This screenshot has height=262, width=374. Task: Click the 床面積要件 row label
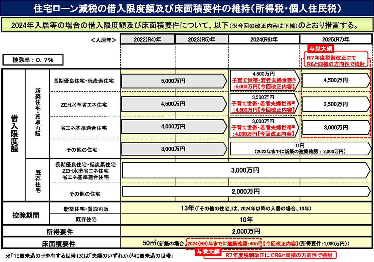click(59, 243)
